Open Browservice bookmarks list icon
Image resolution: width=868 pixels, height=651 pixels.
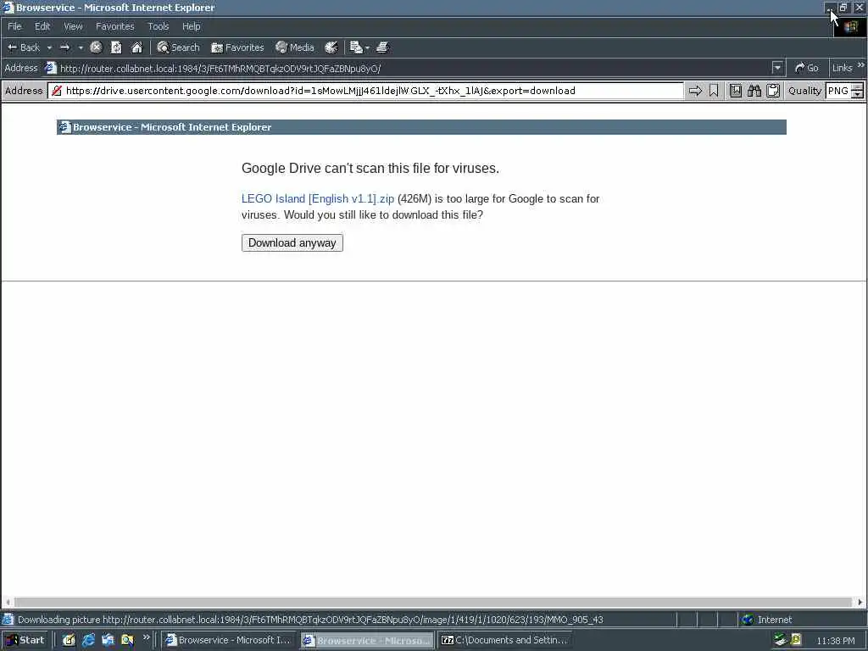click(x=736, y=91)
